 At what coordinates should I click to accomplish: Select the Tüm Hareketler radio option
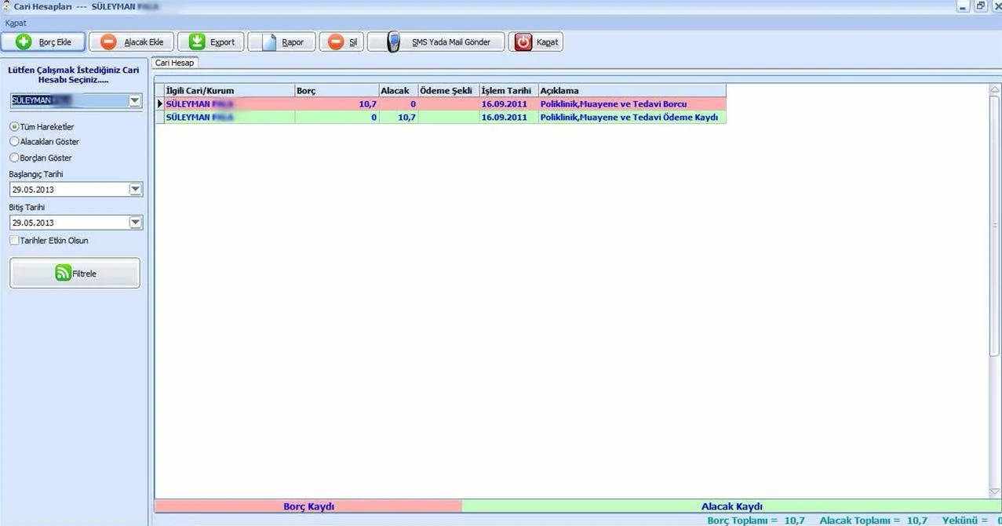click(14, 126)
